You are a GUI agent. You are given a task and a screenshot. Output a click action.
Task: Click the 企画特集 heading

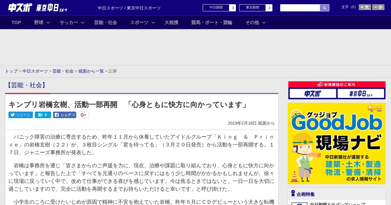point(306,194)
